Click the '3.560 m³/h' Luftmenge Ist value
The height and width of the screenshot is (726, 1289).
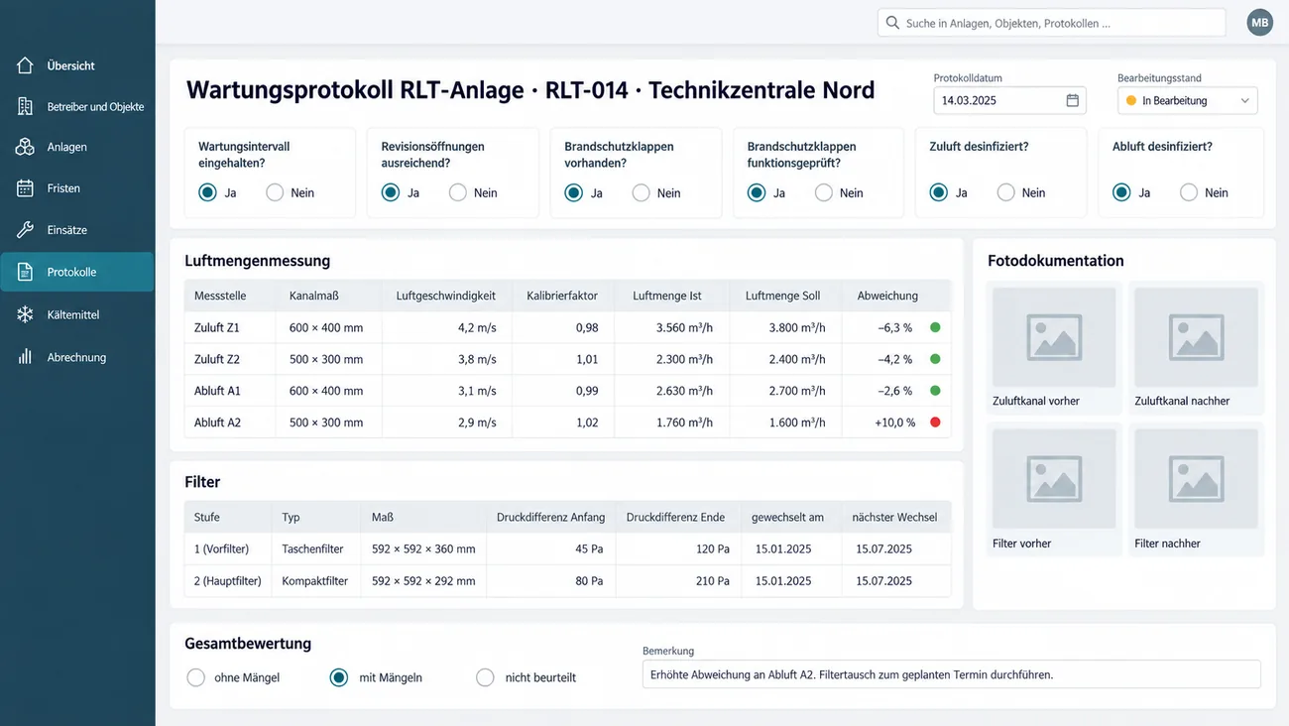point(684,327)
